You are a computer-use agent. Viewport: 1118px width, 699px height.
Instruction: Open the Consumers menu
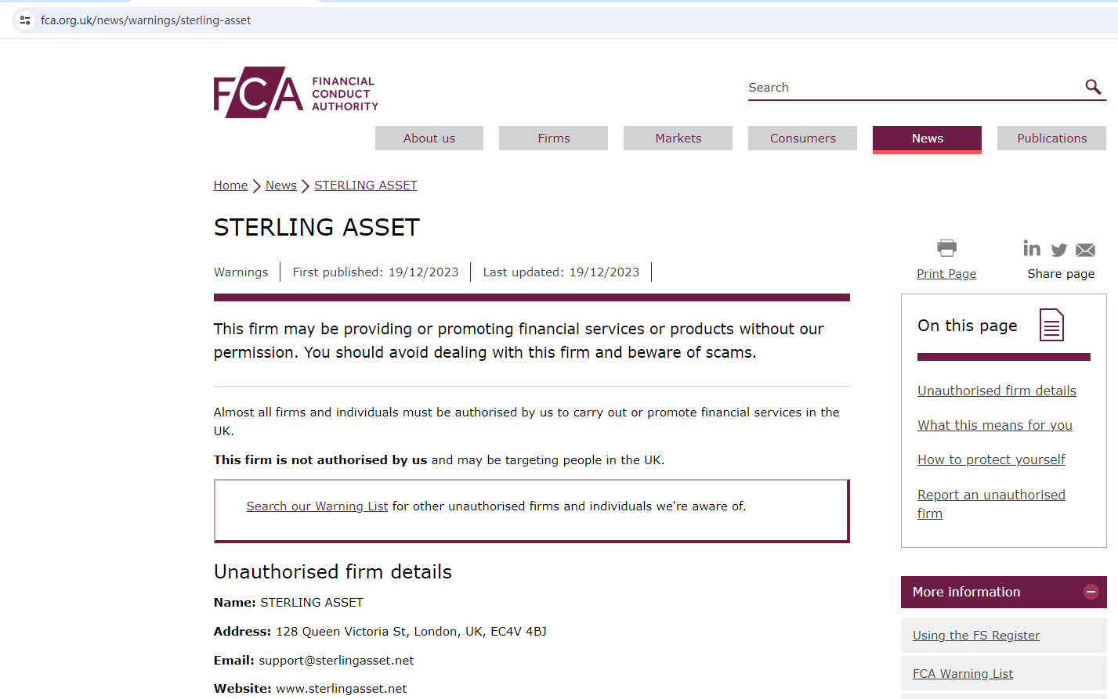802,139
